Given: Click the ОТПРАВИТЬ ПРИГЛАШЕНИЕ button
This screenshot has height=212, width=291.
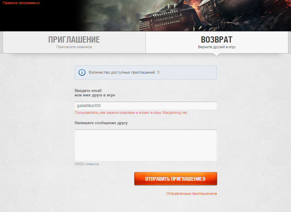Looking at the screenshot, I should tap(176, 179).
